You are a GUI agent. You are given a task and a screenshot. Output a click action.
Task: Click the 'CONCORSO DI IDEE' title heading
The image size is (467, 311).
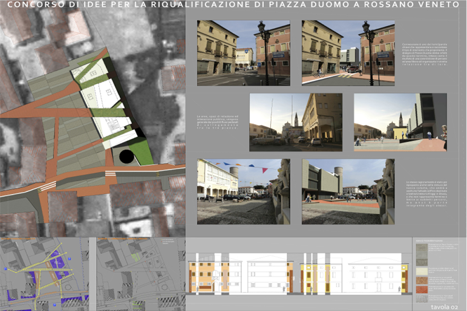click(233, 5)
